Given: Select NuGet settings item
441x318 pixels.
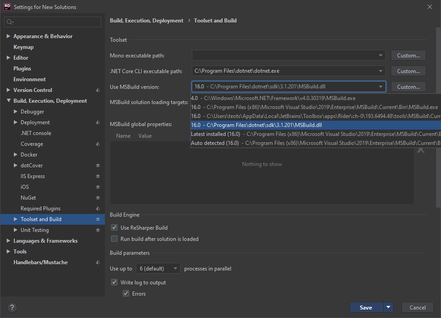Looking at the screenshot, I should coord(28,198).
